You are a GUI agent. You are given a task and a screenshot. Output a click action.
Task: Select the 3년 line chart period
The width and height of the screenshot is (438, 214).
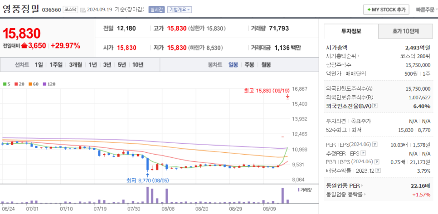click(107, 65)
